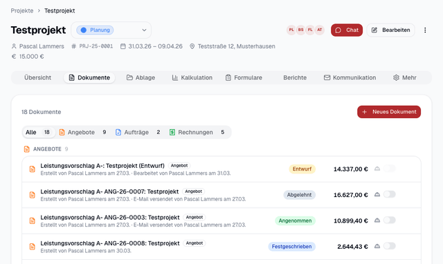Viewport: 443px width, 264px height.
Task: Click document icon of Entwurf row
Action: point(33,169)
